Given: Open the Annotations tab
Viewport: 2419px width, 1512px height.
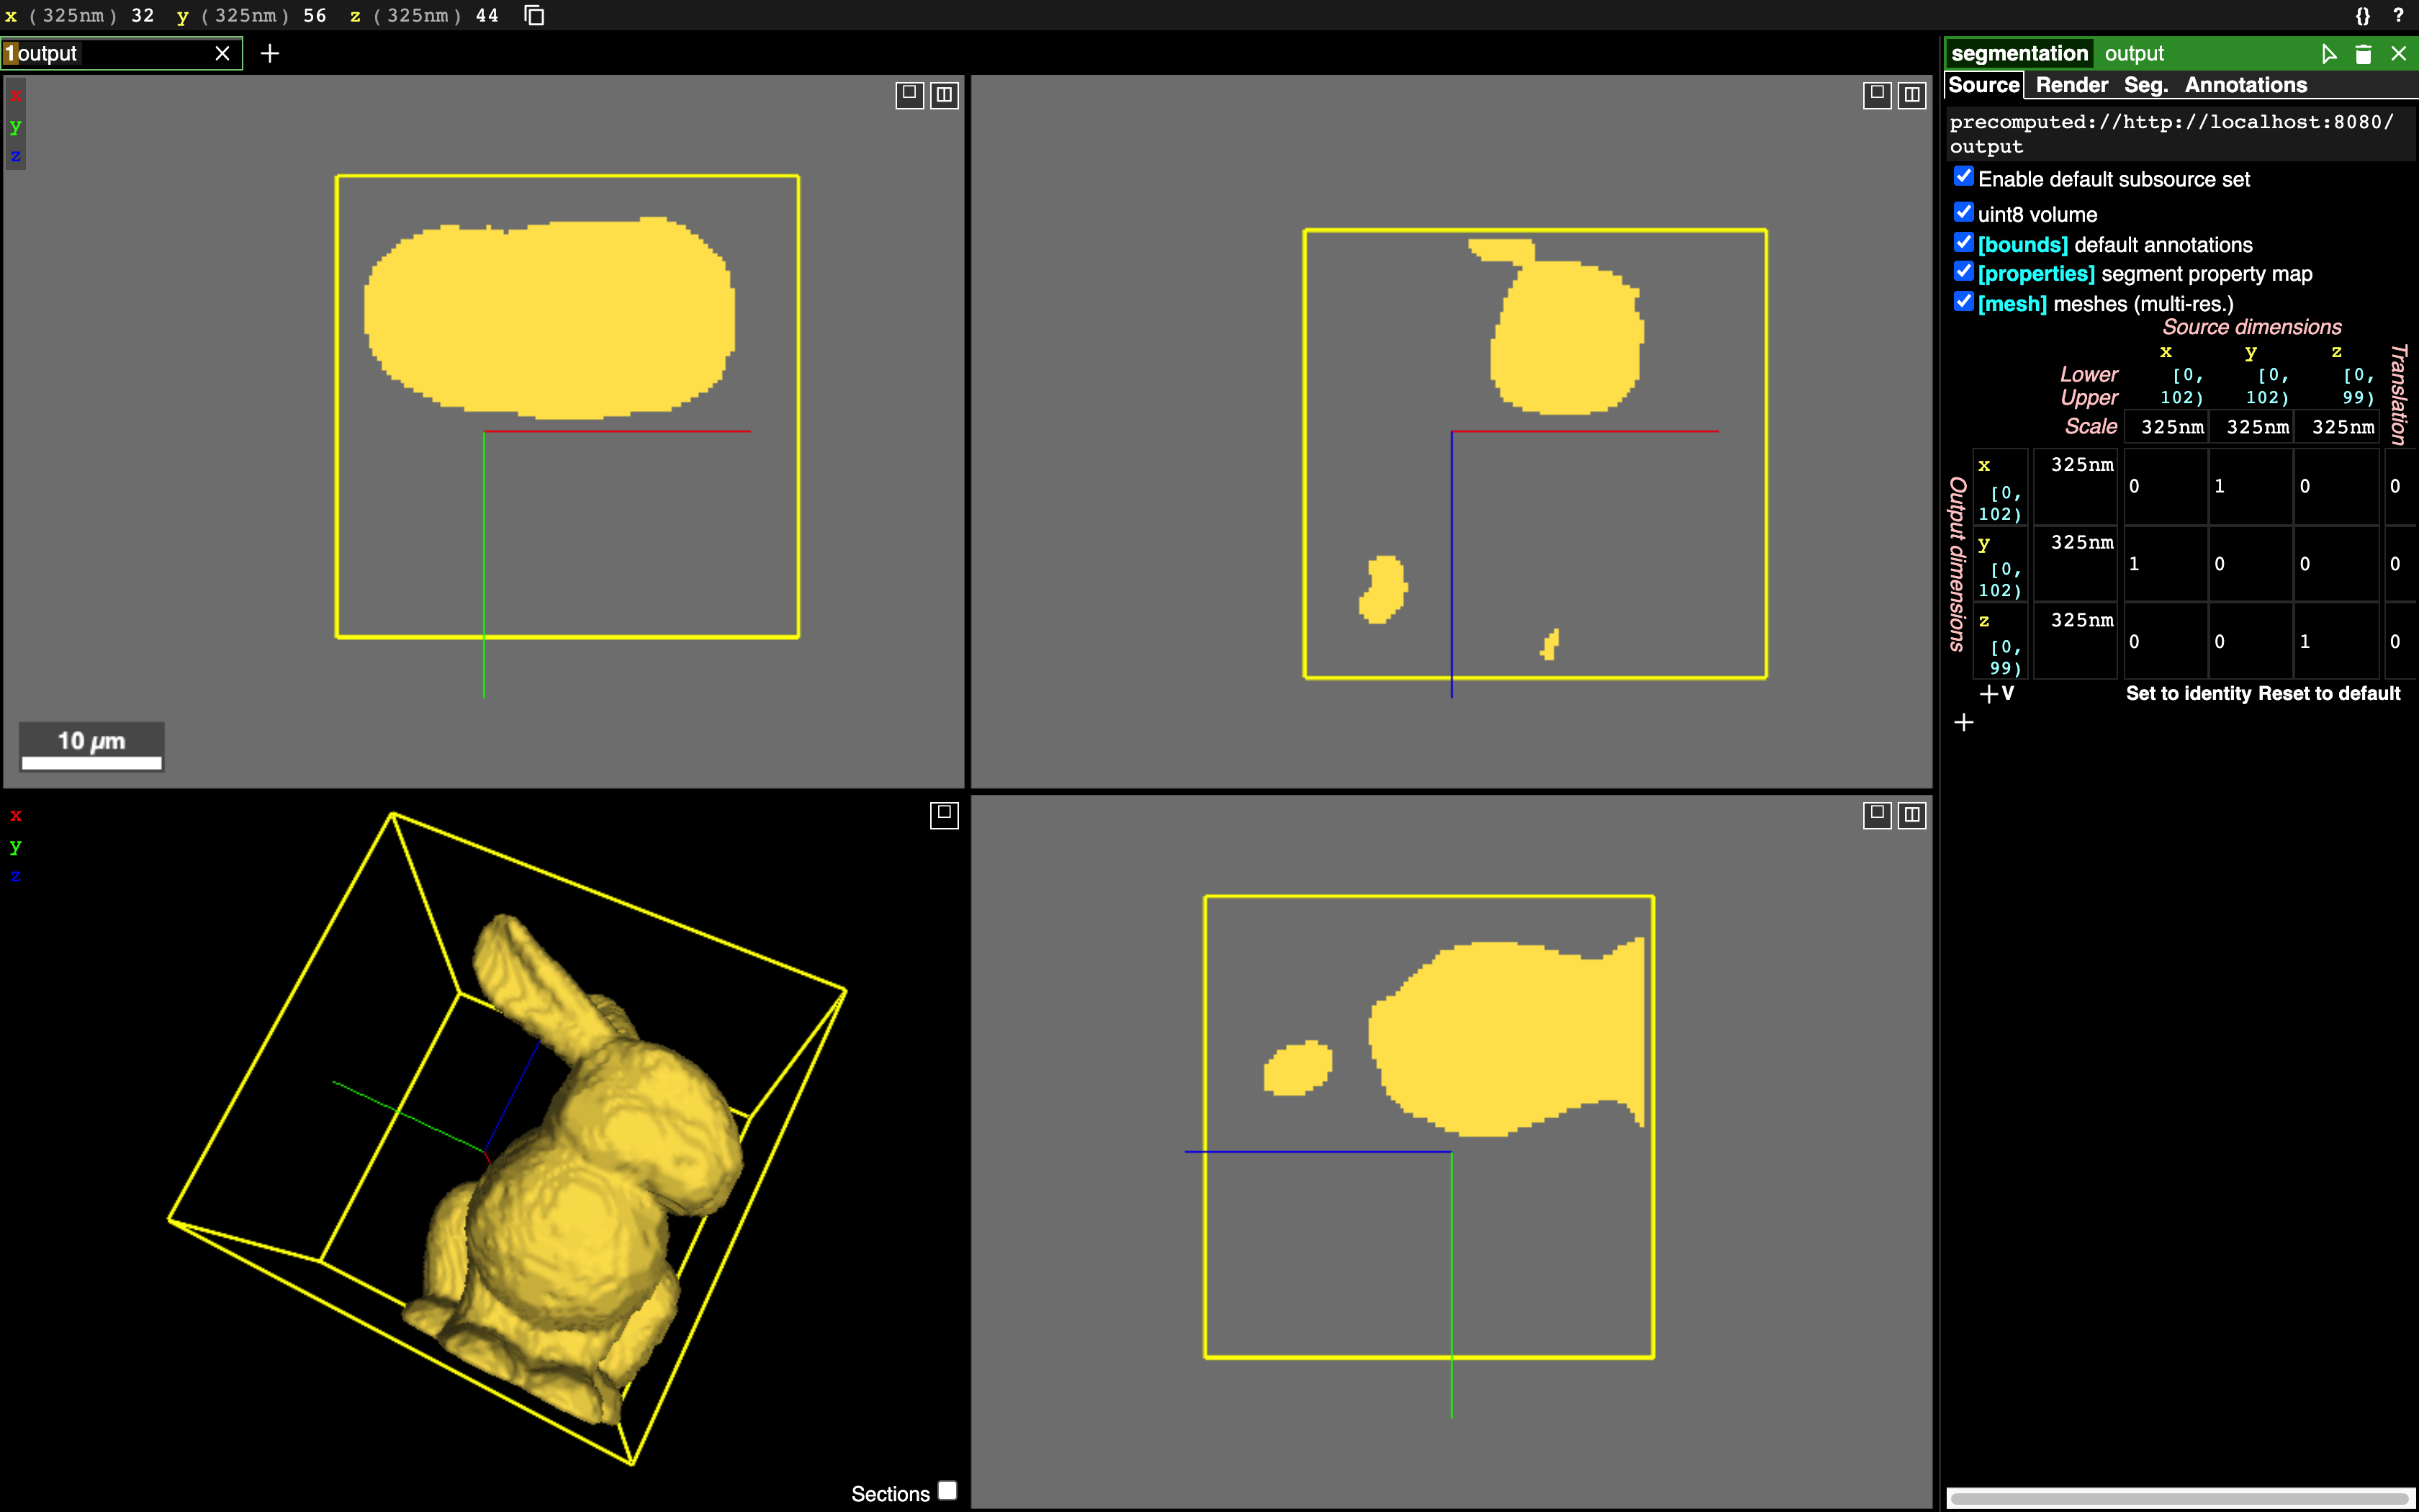Looking at the screenshot, I should click(x=2245, y=85).
